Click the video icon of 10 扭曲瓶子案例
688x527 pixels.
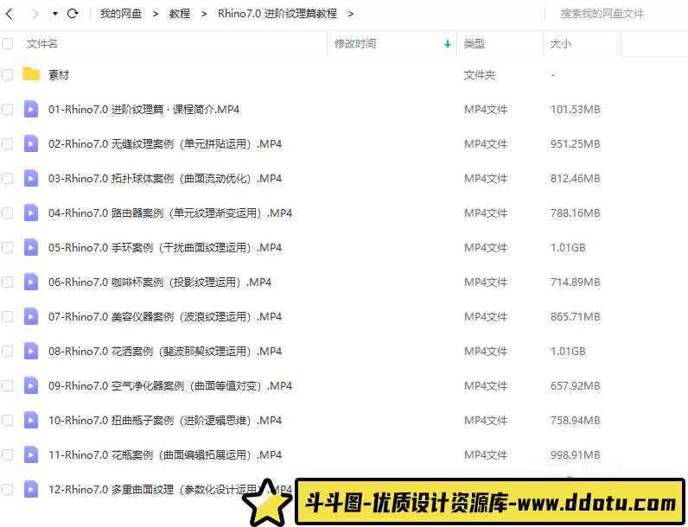pyautogui.click(x=31, y=421)
